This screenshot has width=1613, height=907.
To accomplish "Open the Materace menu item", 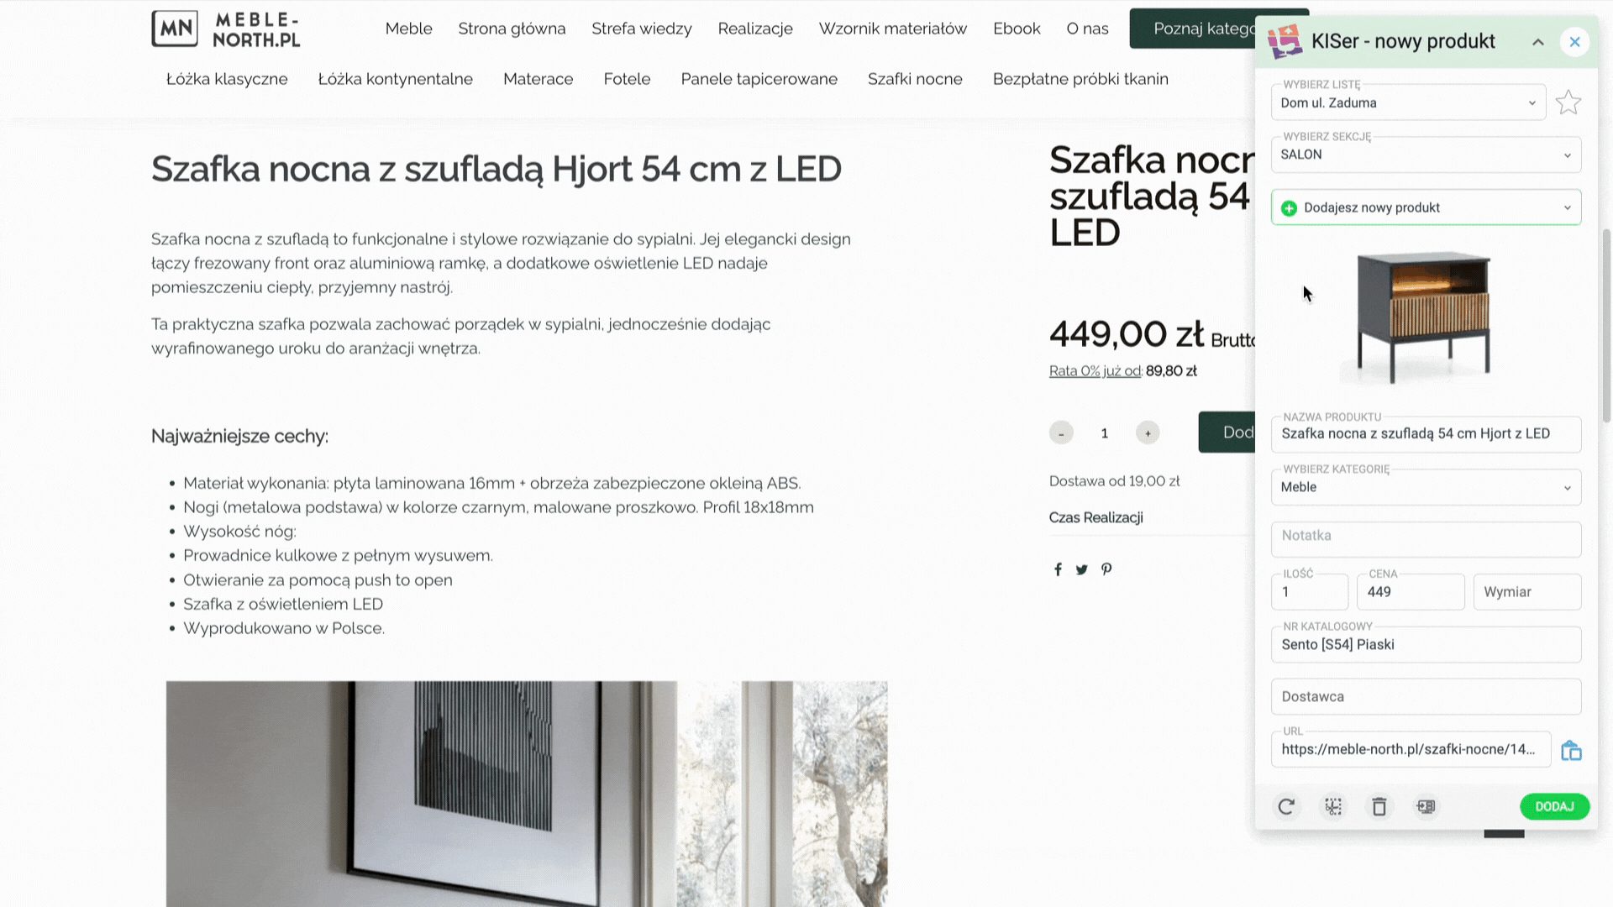I will [x=538, y=79].
